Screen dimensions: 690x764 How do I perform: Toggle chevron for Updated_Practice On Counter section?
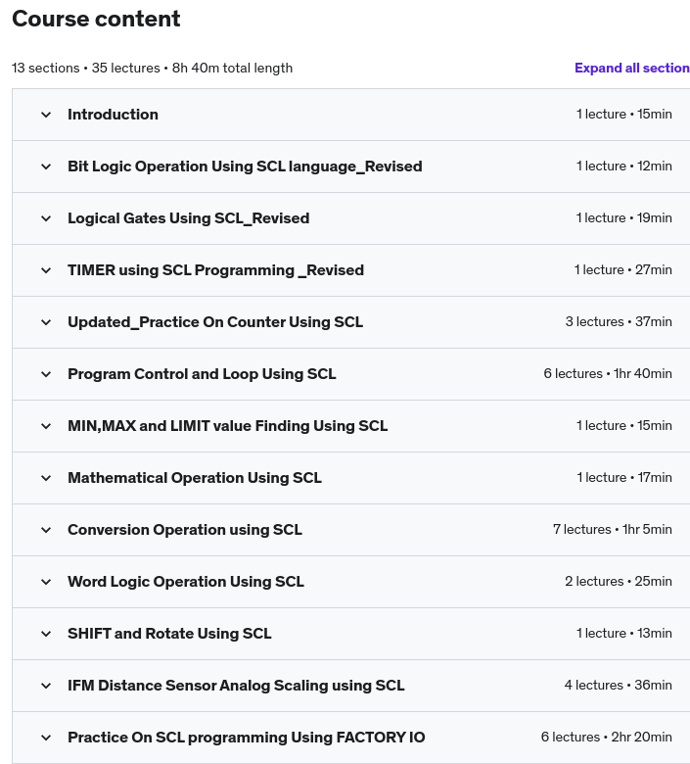(x=46, y=322)
